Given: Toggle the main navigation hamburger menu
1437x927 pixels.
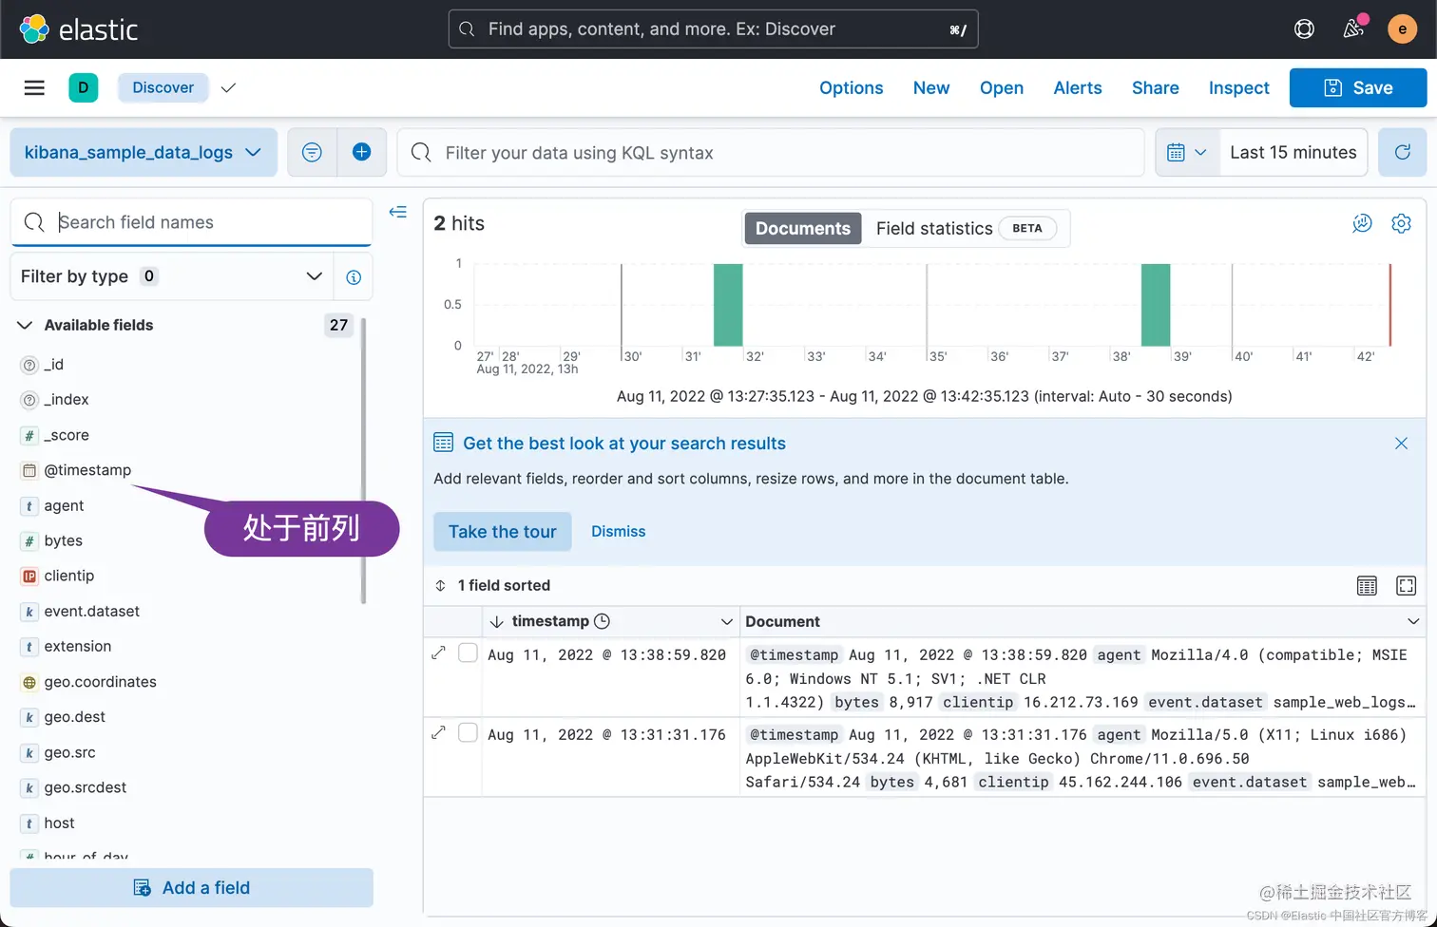Looking at the screenshot, I should coord(34,87).
